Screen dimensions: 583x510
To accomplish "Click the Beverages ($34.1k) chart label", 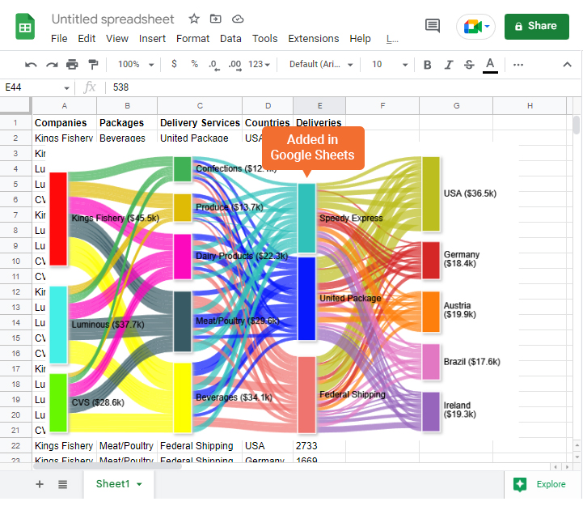I will click(234, 397).
